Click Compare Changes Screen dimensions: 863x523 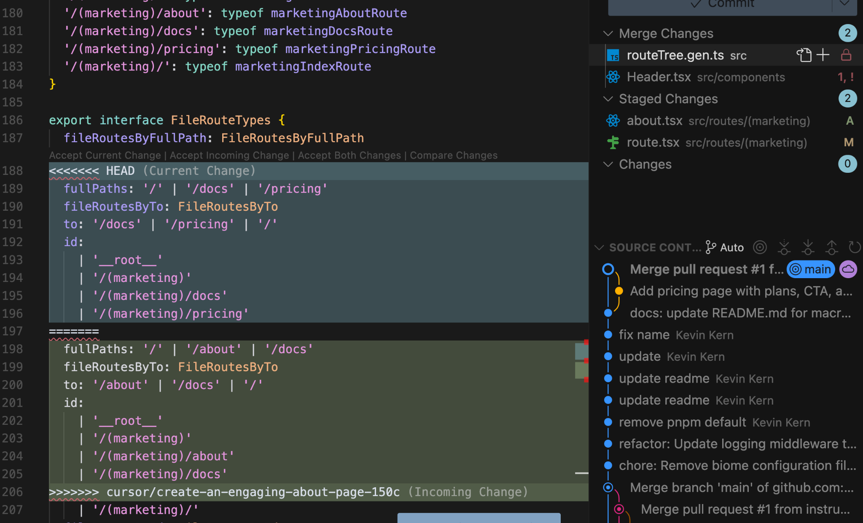[454, 156]
